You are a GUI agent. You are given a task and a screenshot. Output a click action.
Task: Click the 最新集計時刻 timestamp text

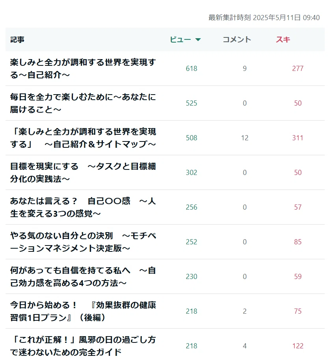[264, 18]
